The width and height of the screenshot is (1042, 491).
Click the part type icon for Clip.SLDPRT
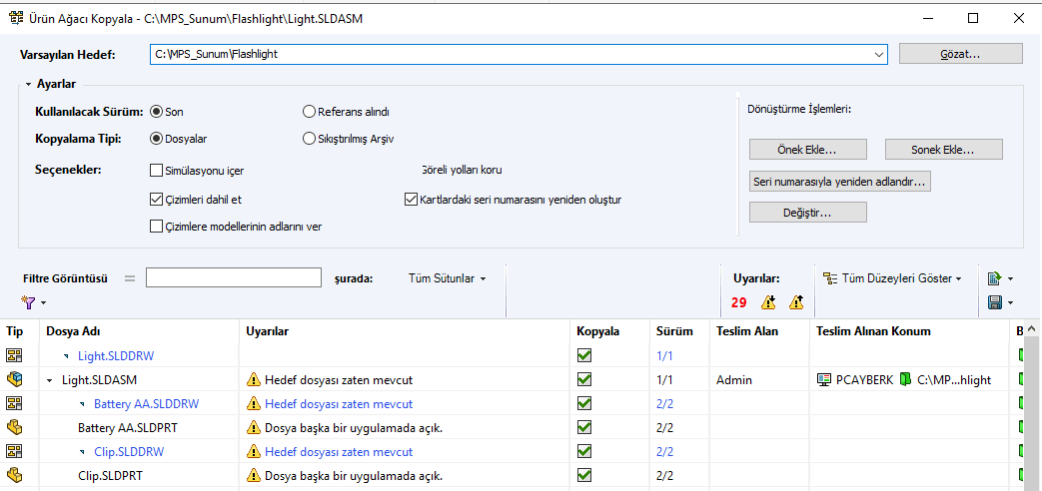[x=15, y=475]
